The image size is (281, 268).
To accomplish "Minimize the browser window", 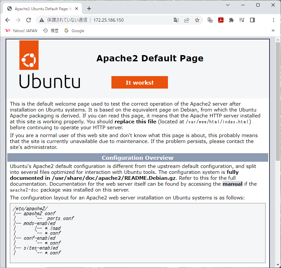I will 243,5.
